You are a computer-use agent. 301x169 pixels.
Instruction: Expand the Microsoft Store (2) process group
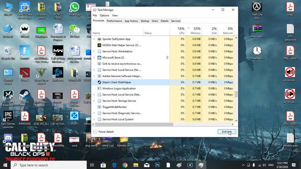[94, 57]
